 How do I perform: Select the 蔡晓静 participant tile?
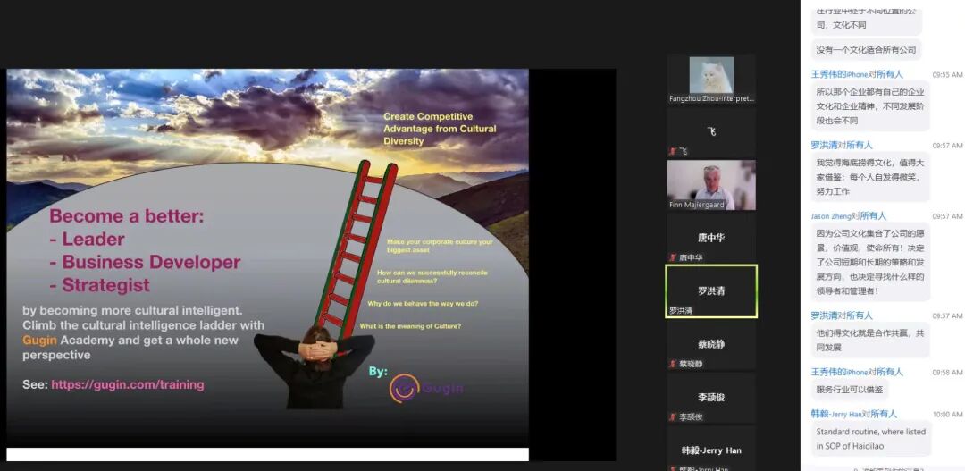[x=711, y=345]
